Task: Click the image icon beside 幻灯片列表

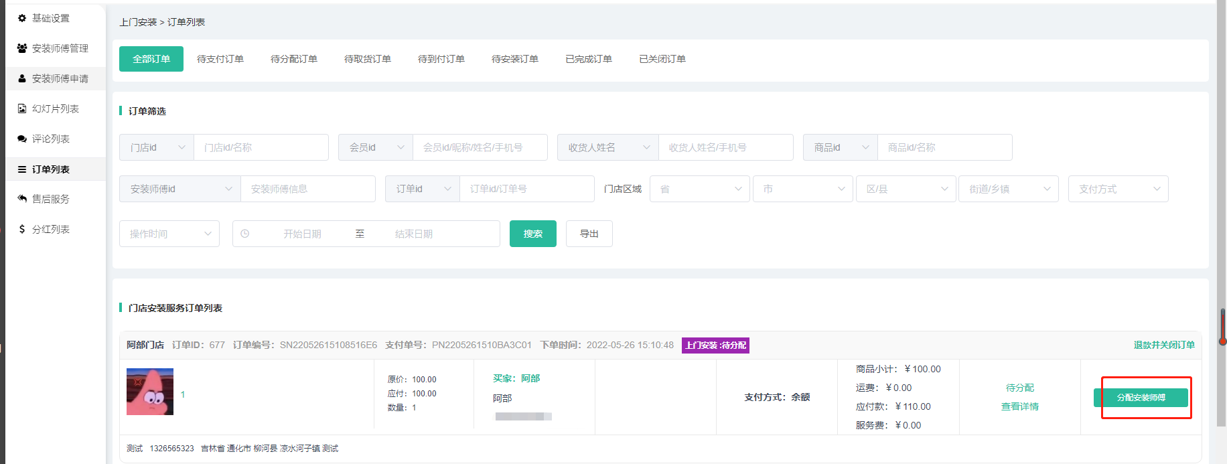Action: tap(22, 108)
